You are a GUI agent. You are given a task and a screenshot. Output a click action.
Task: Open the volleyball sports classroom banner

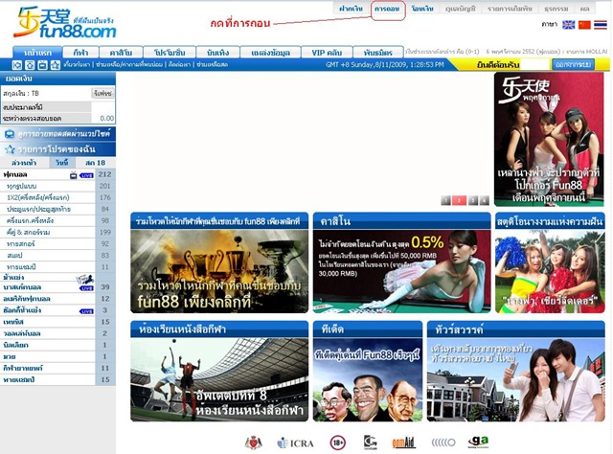pyautogui.click(x=219, y=371)
